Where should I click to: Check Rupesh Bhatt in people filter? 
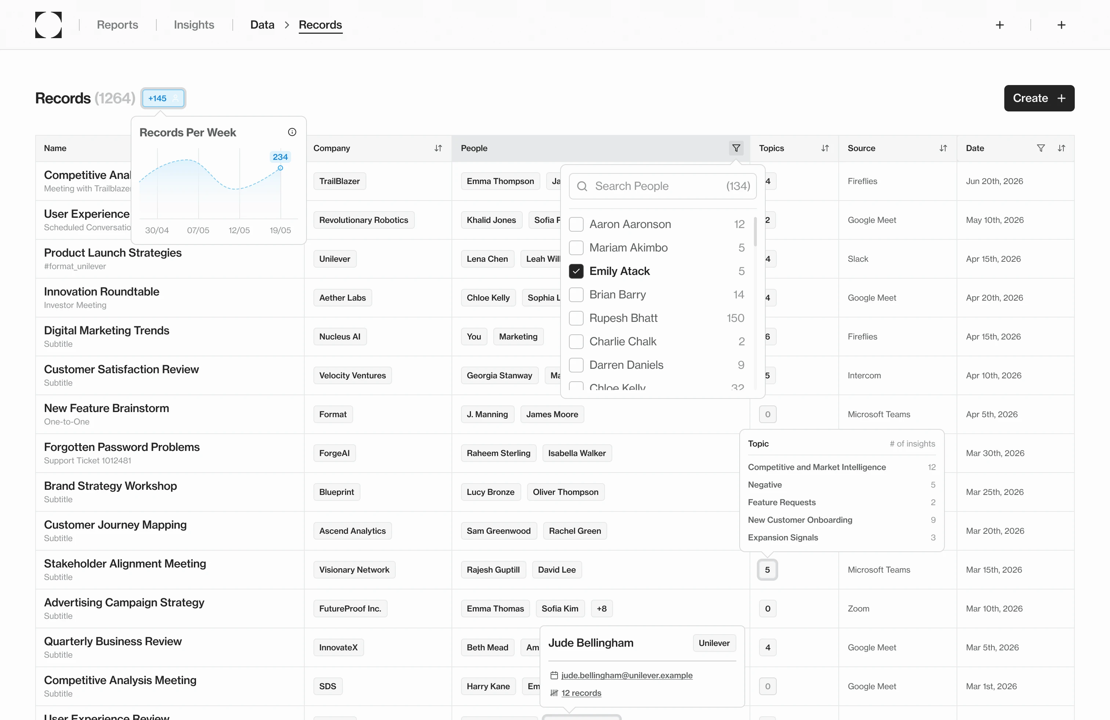coord(576,318)
